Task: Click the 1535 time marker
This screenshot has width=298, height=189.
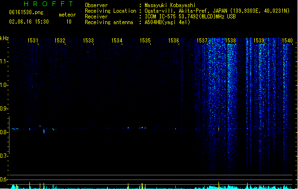Action: [x=145, y=41]
